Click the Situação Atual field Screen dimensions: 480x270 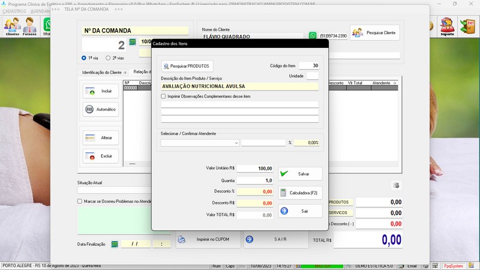[115, 190]
